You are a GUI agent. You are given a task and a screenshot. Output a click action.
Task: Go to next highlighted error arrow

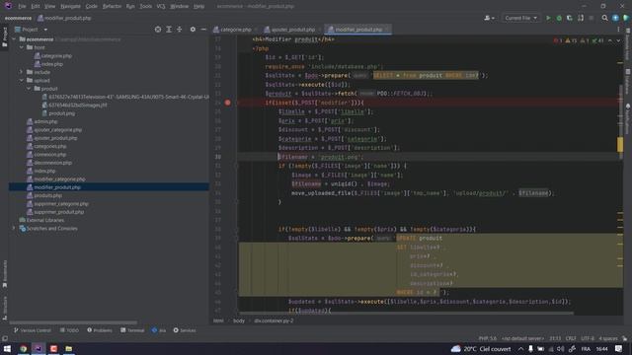tap(619, 40)
